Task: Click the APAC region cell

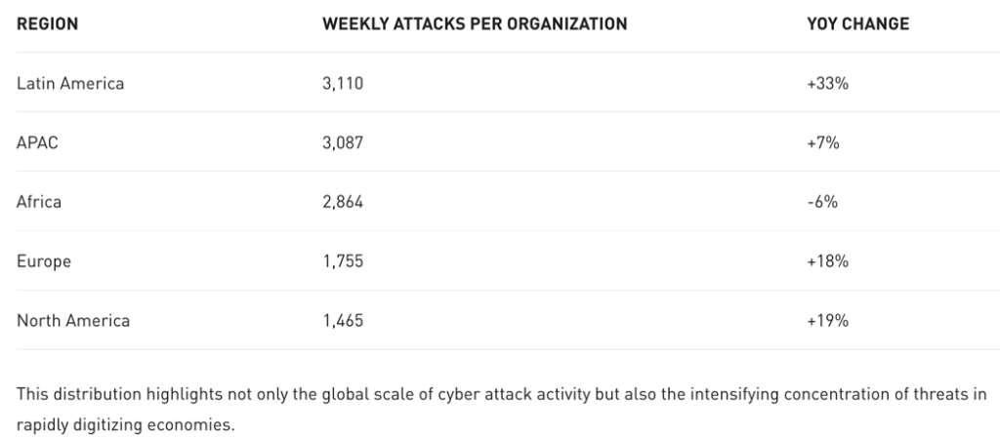Action: (x=39, y=143)
